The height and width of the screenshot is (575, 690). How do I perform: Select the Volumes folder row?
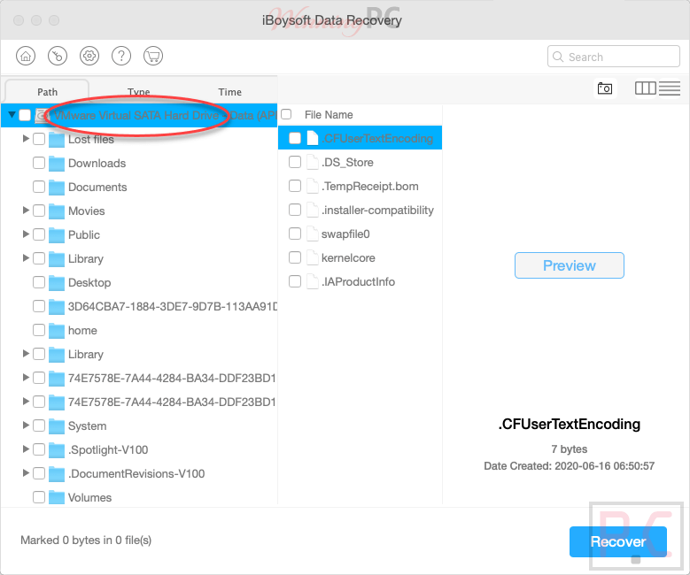pos(139,497)
